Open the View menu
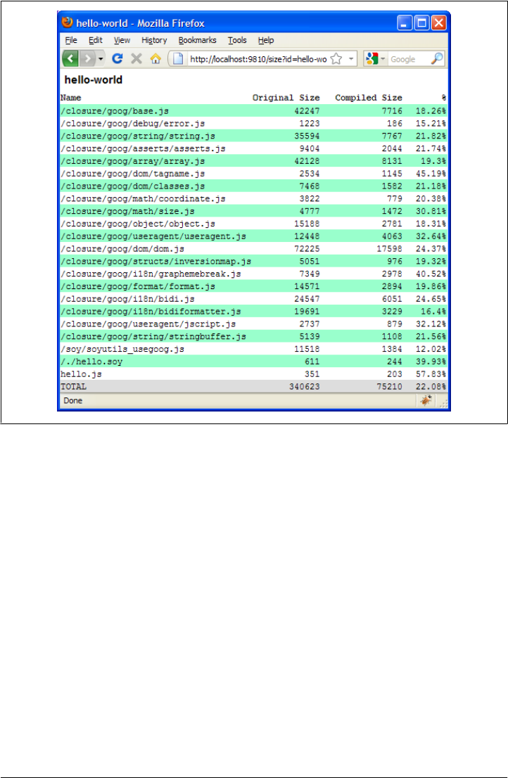 point(122,40)
